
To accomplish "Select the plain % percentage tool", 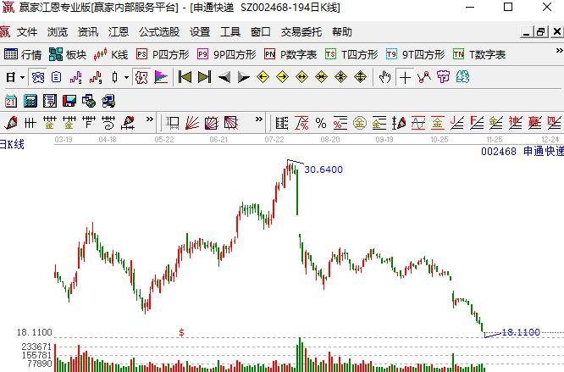I will (x=321, y=123).
